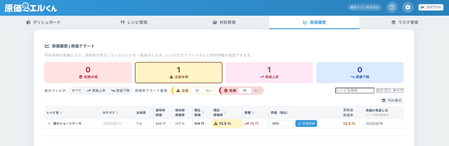
Task: Select the 原価上昇 summary card
Action: (269, 73)
